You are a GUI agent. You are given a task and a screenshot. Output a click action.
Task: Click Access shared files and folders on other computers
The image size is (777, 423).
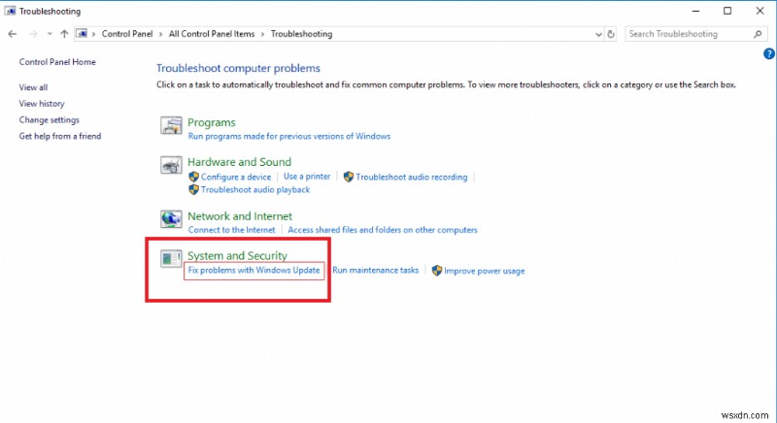(x=383, y=230)
